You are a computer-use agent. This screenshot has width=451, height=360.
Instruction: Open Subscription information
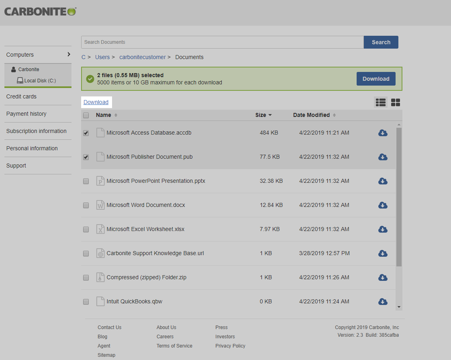click(37, 131)
